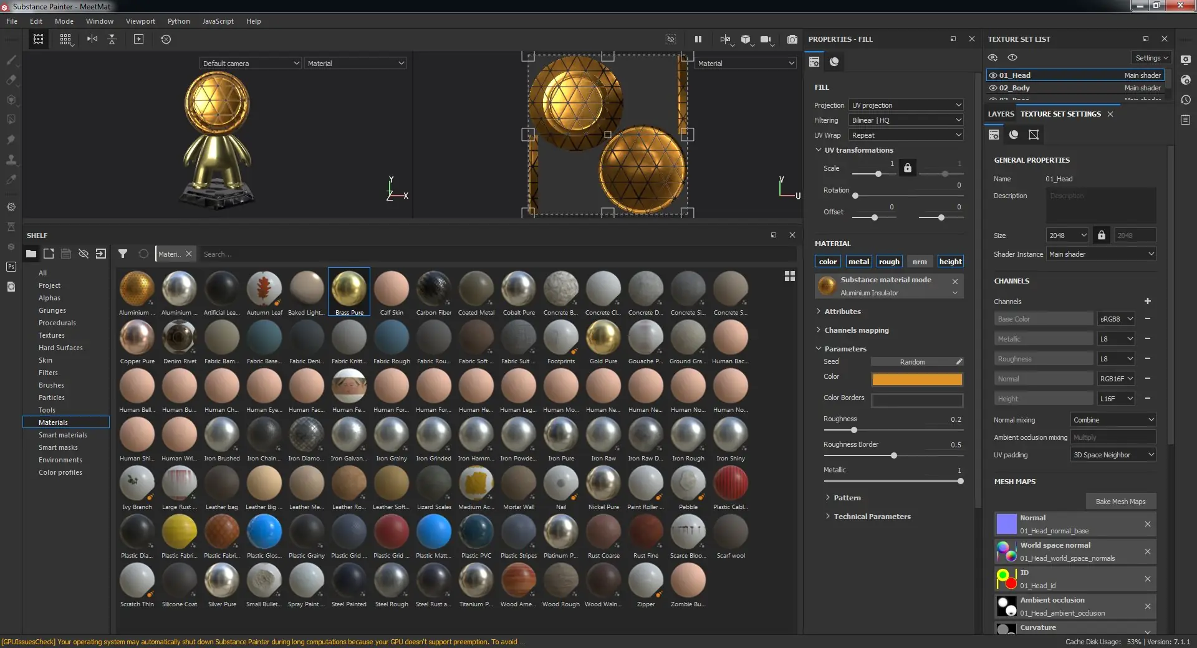Switch to the Layers tab
Screen dimensions: 1197x648
(1001, 114)
